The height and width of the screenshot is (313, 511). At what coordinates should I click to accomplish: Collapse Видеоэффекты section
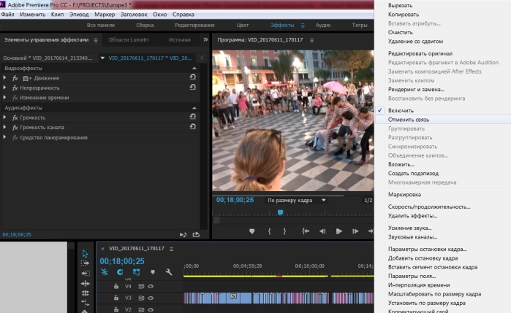(194, 69)
